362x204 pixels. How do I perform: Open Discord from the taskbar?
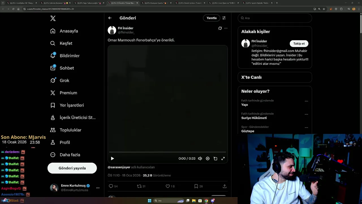212,201
